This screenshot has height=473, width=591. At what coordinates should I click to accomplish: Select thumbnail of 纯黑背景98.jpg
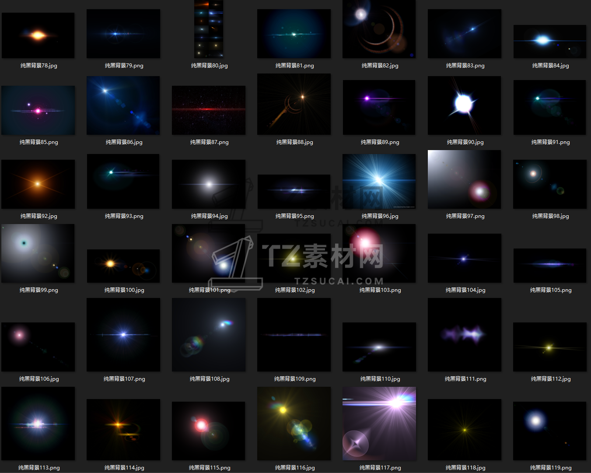point(550,184)
